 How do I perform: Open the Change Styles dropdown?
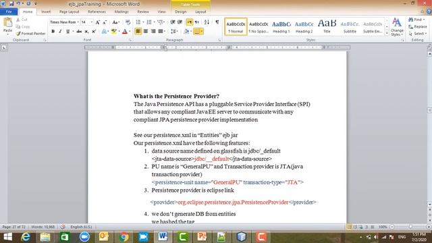397,27
